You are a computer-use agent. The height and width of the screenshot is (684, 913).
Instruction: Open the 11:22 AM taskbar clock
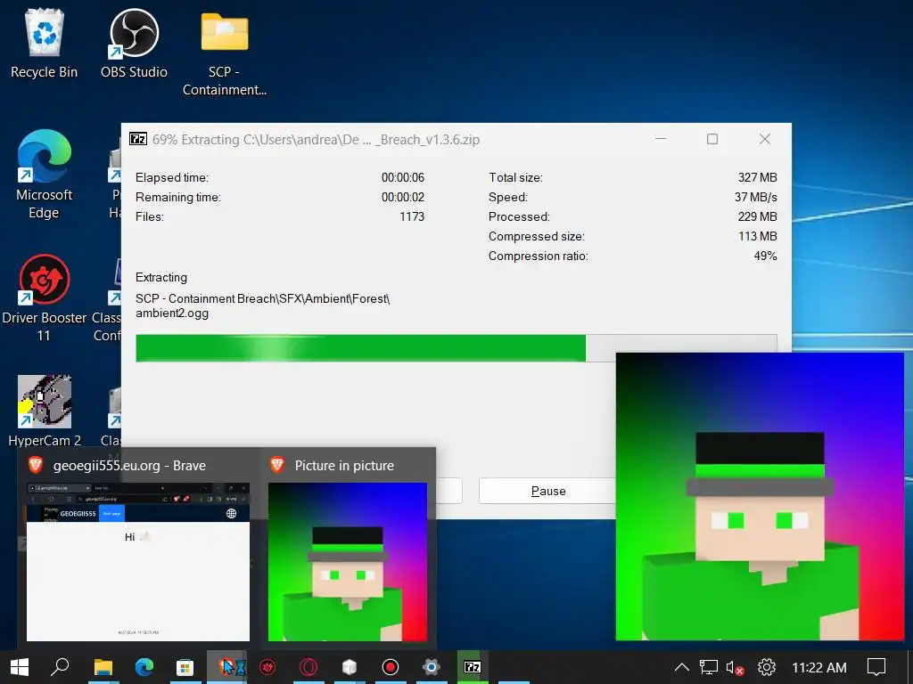(x=819, y=667)
